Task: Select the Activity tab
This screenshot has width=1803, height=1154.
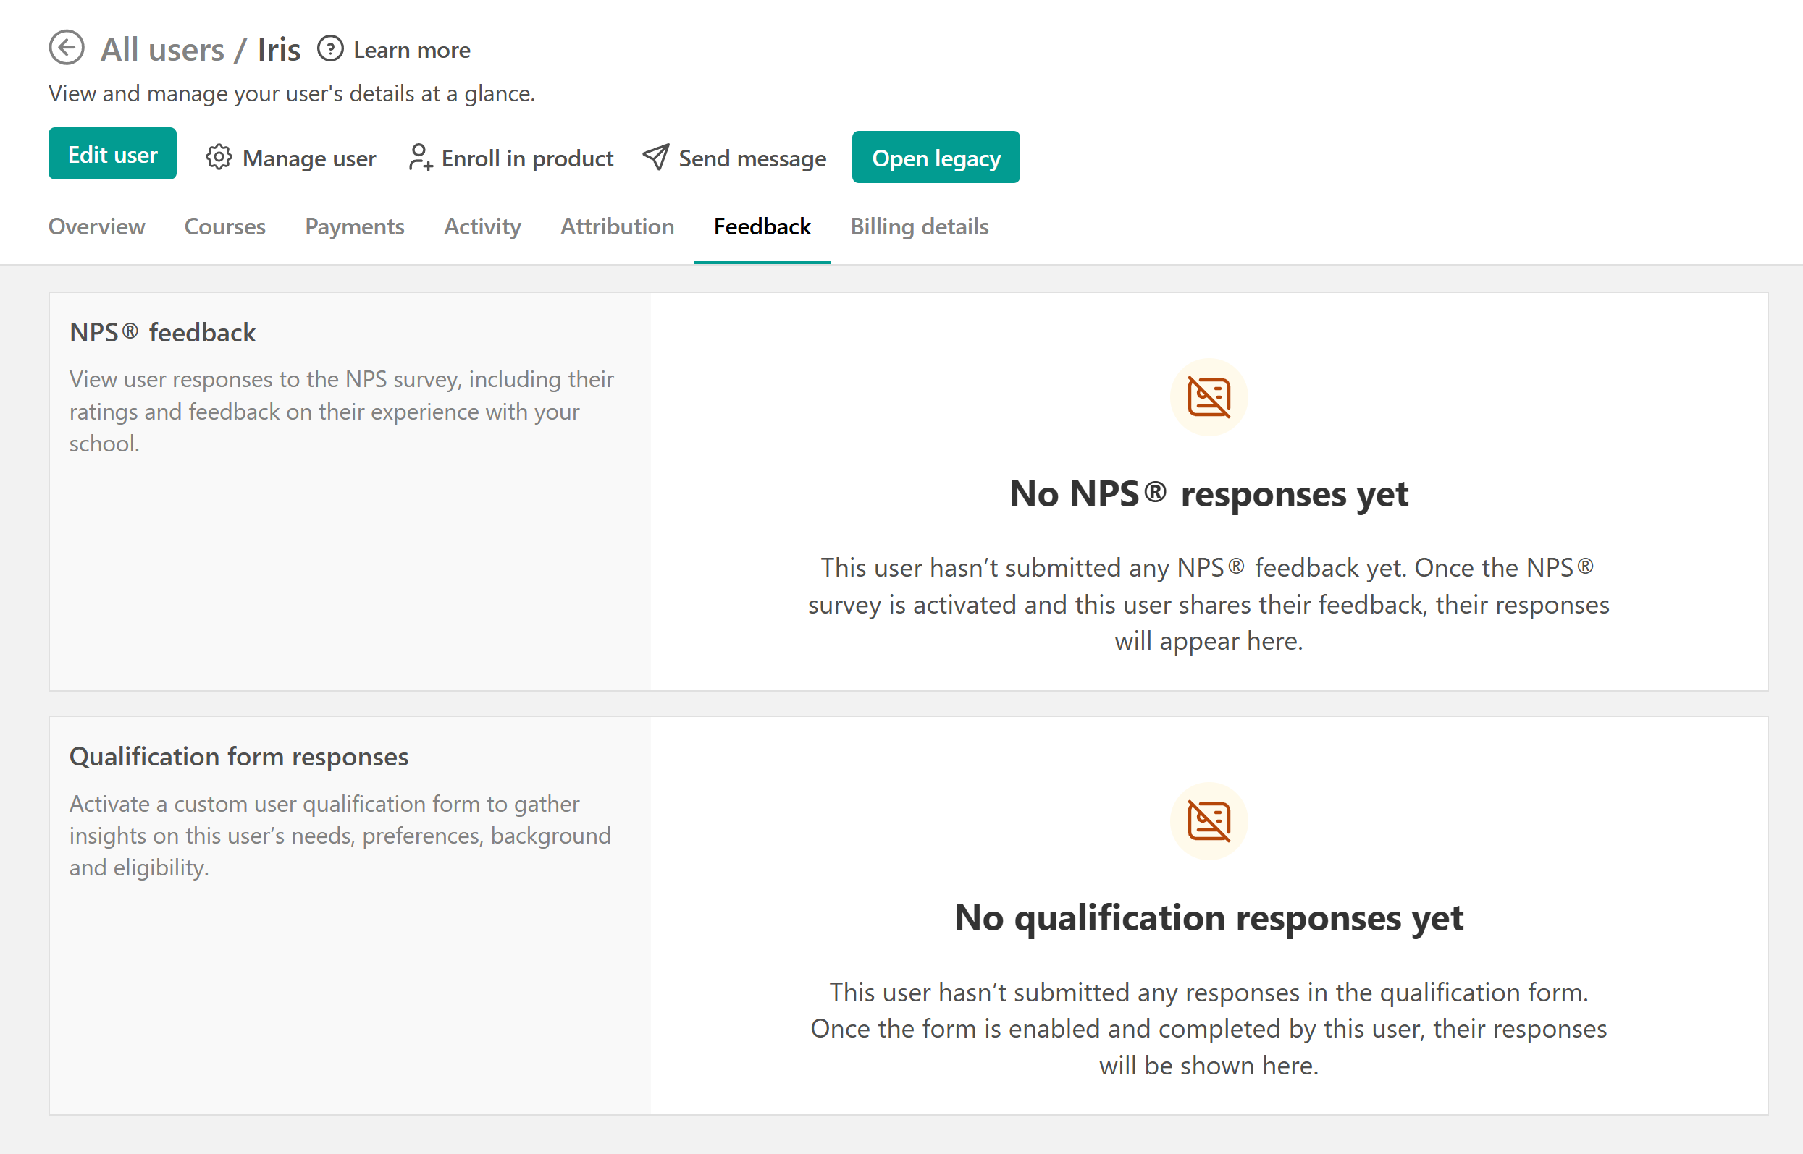Action: point(482,226)
